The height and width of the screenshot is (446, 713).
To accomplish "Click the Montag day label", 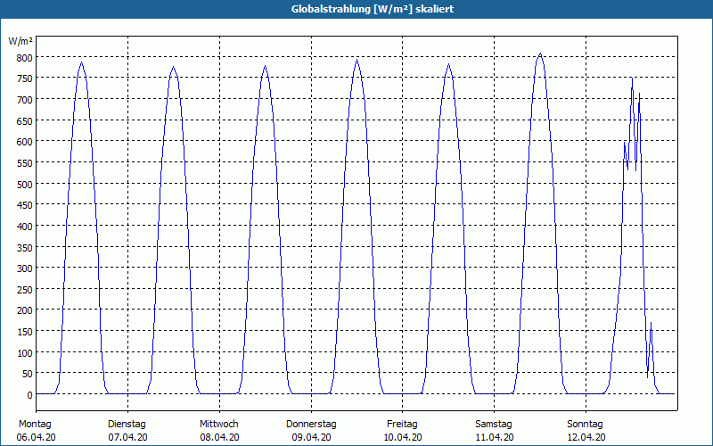I will click(x=35, y=425).
